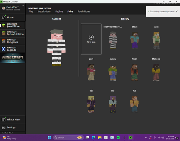The height and width of the screenshot is (141, 180).
Task: Select Minecraft Java Edition in sidebar
Action: point(13,25)
